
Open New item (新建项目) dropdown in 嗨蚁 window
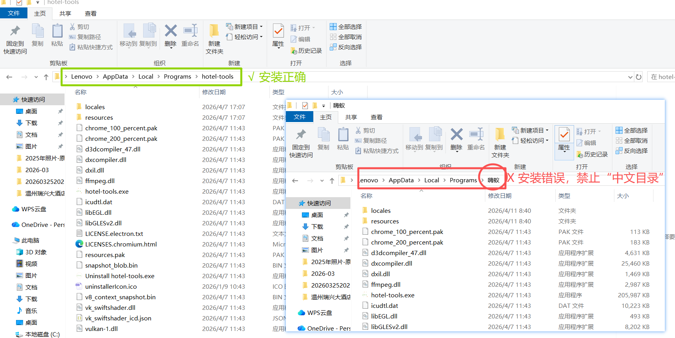tap(530, 130)
